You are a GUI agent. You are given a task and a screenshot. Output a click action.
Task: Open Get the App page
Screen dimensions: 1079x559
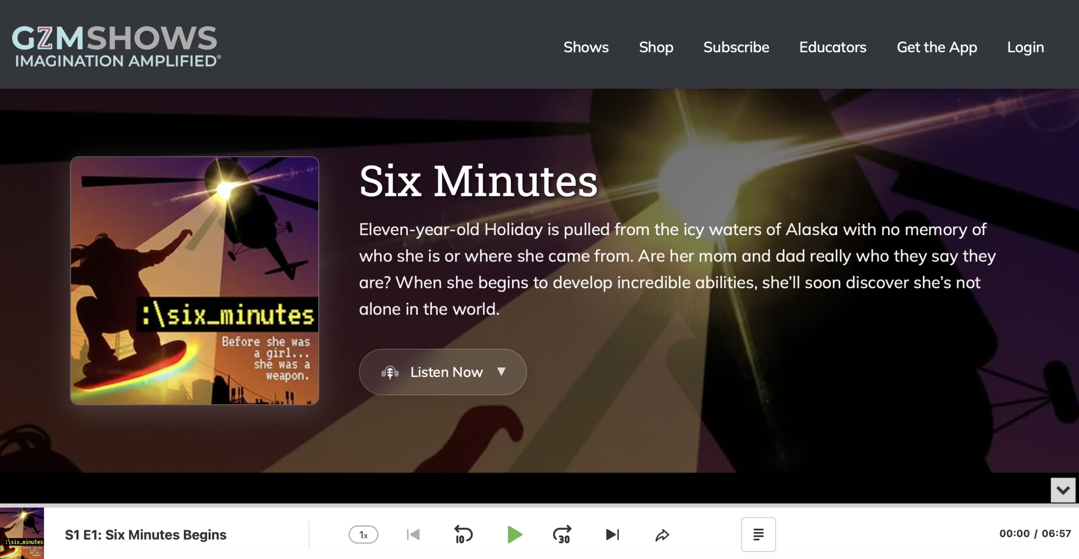click(937, 47)
